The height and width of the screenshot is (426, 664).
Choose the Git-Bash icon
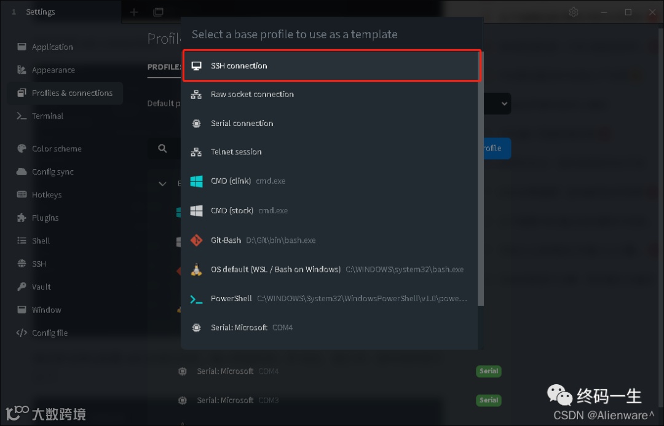(196, 240)
